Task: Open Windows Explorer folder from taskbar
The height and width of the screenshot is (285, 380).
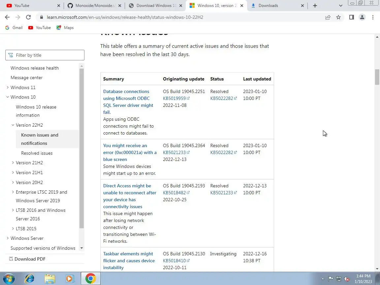Action: (50, 278)
